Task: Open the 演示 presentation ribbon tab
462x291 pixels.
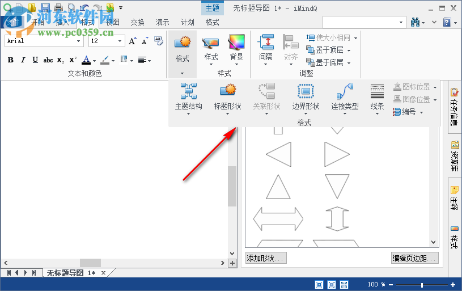Action: pos(162,22)
